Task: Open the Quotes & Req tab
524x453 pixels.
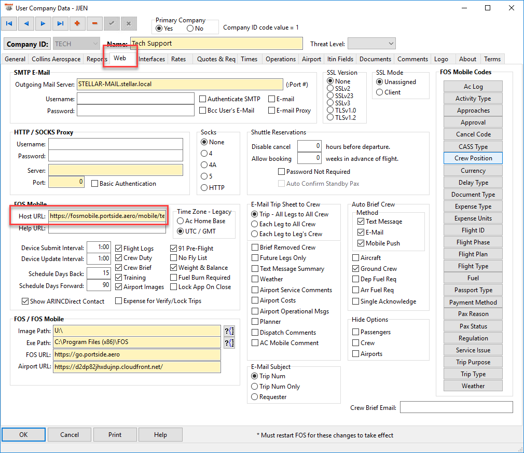Action: click(216, 59)
